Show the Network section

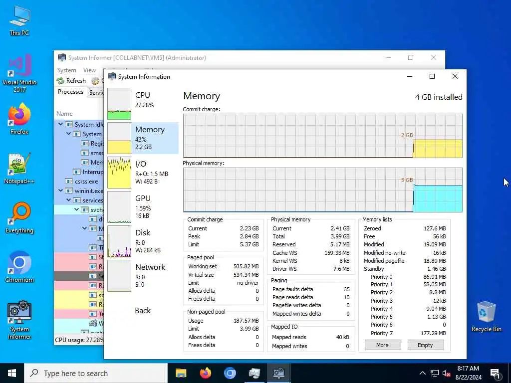click(142, 275)
